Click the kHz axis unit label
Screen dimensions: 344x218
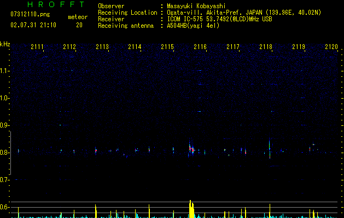(x=5, y=44)
